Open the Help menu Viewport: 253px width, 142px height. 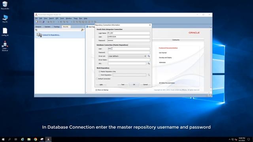pos(85,19)
